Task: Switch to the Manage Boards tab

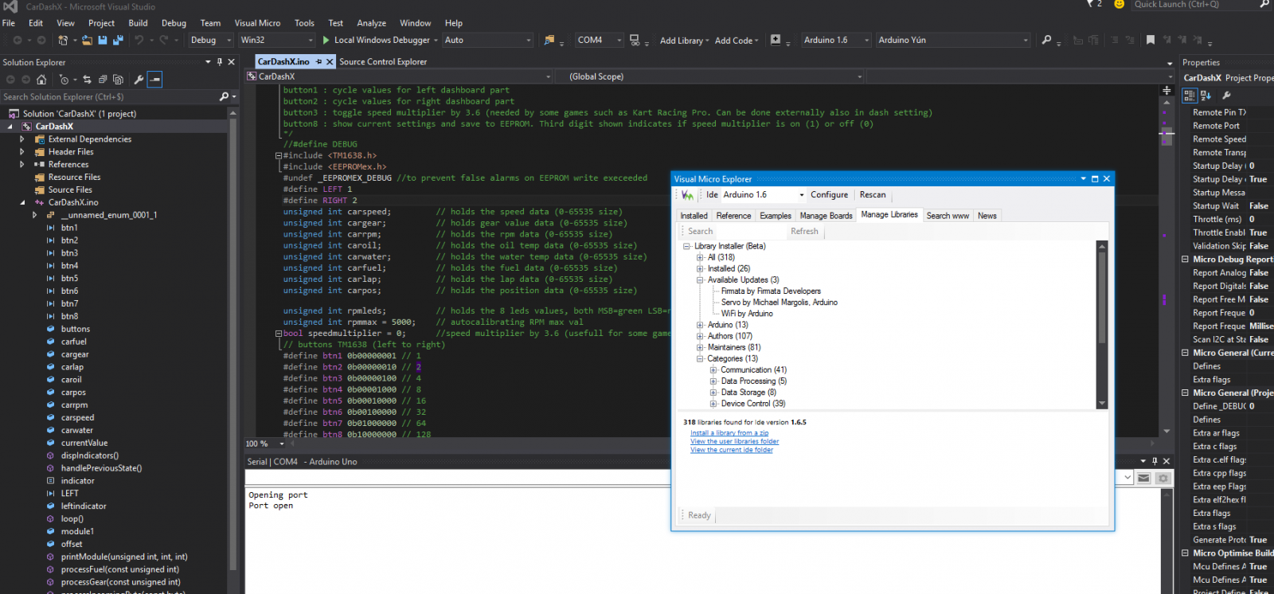Action: click(x=826, y=216)
